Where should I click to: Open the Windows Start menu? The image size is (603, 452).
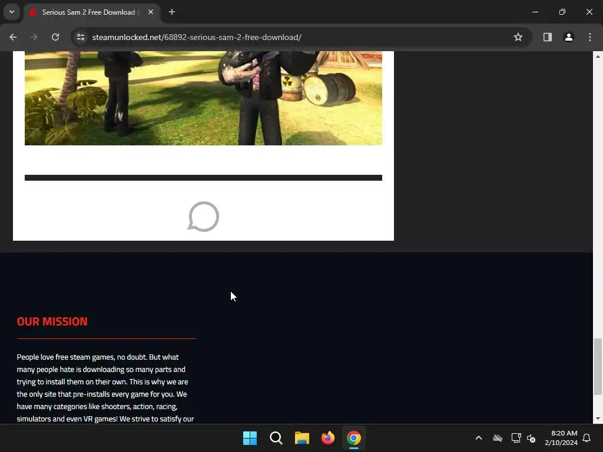click(x=250, y=438)
